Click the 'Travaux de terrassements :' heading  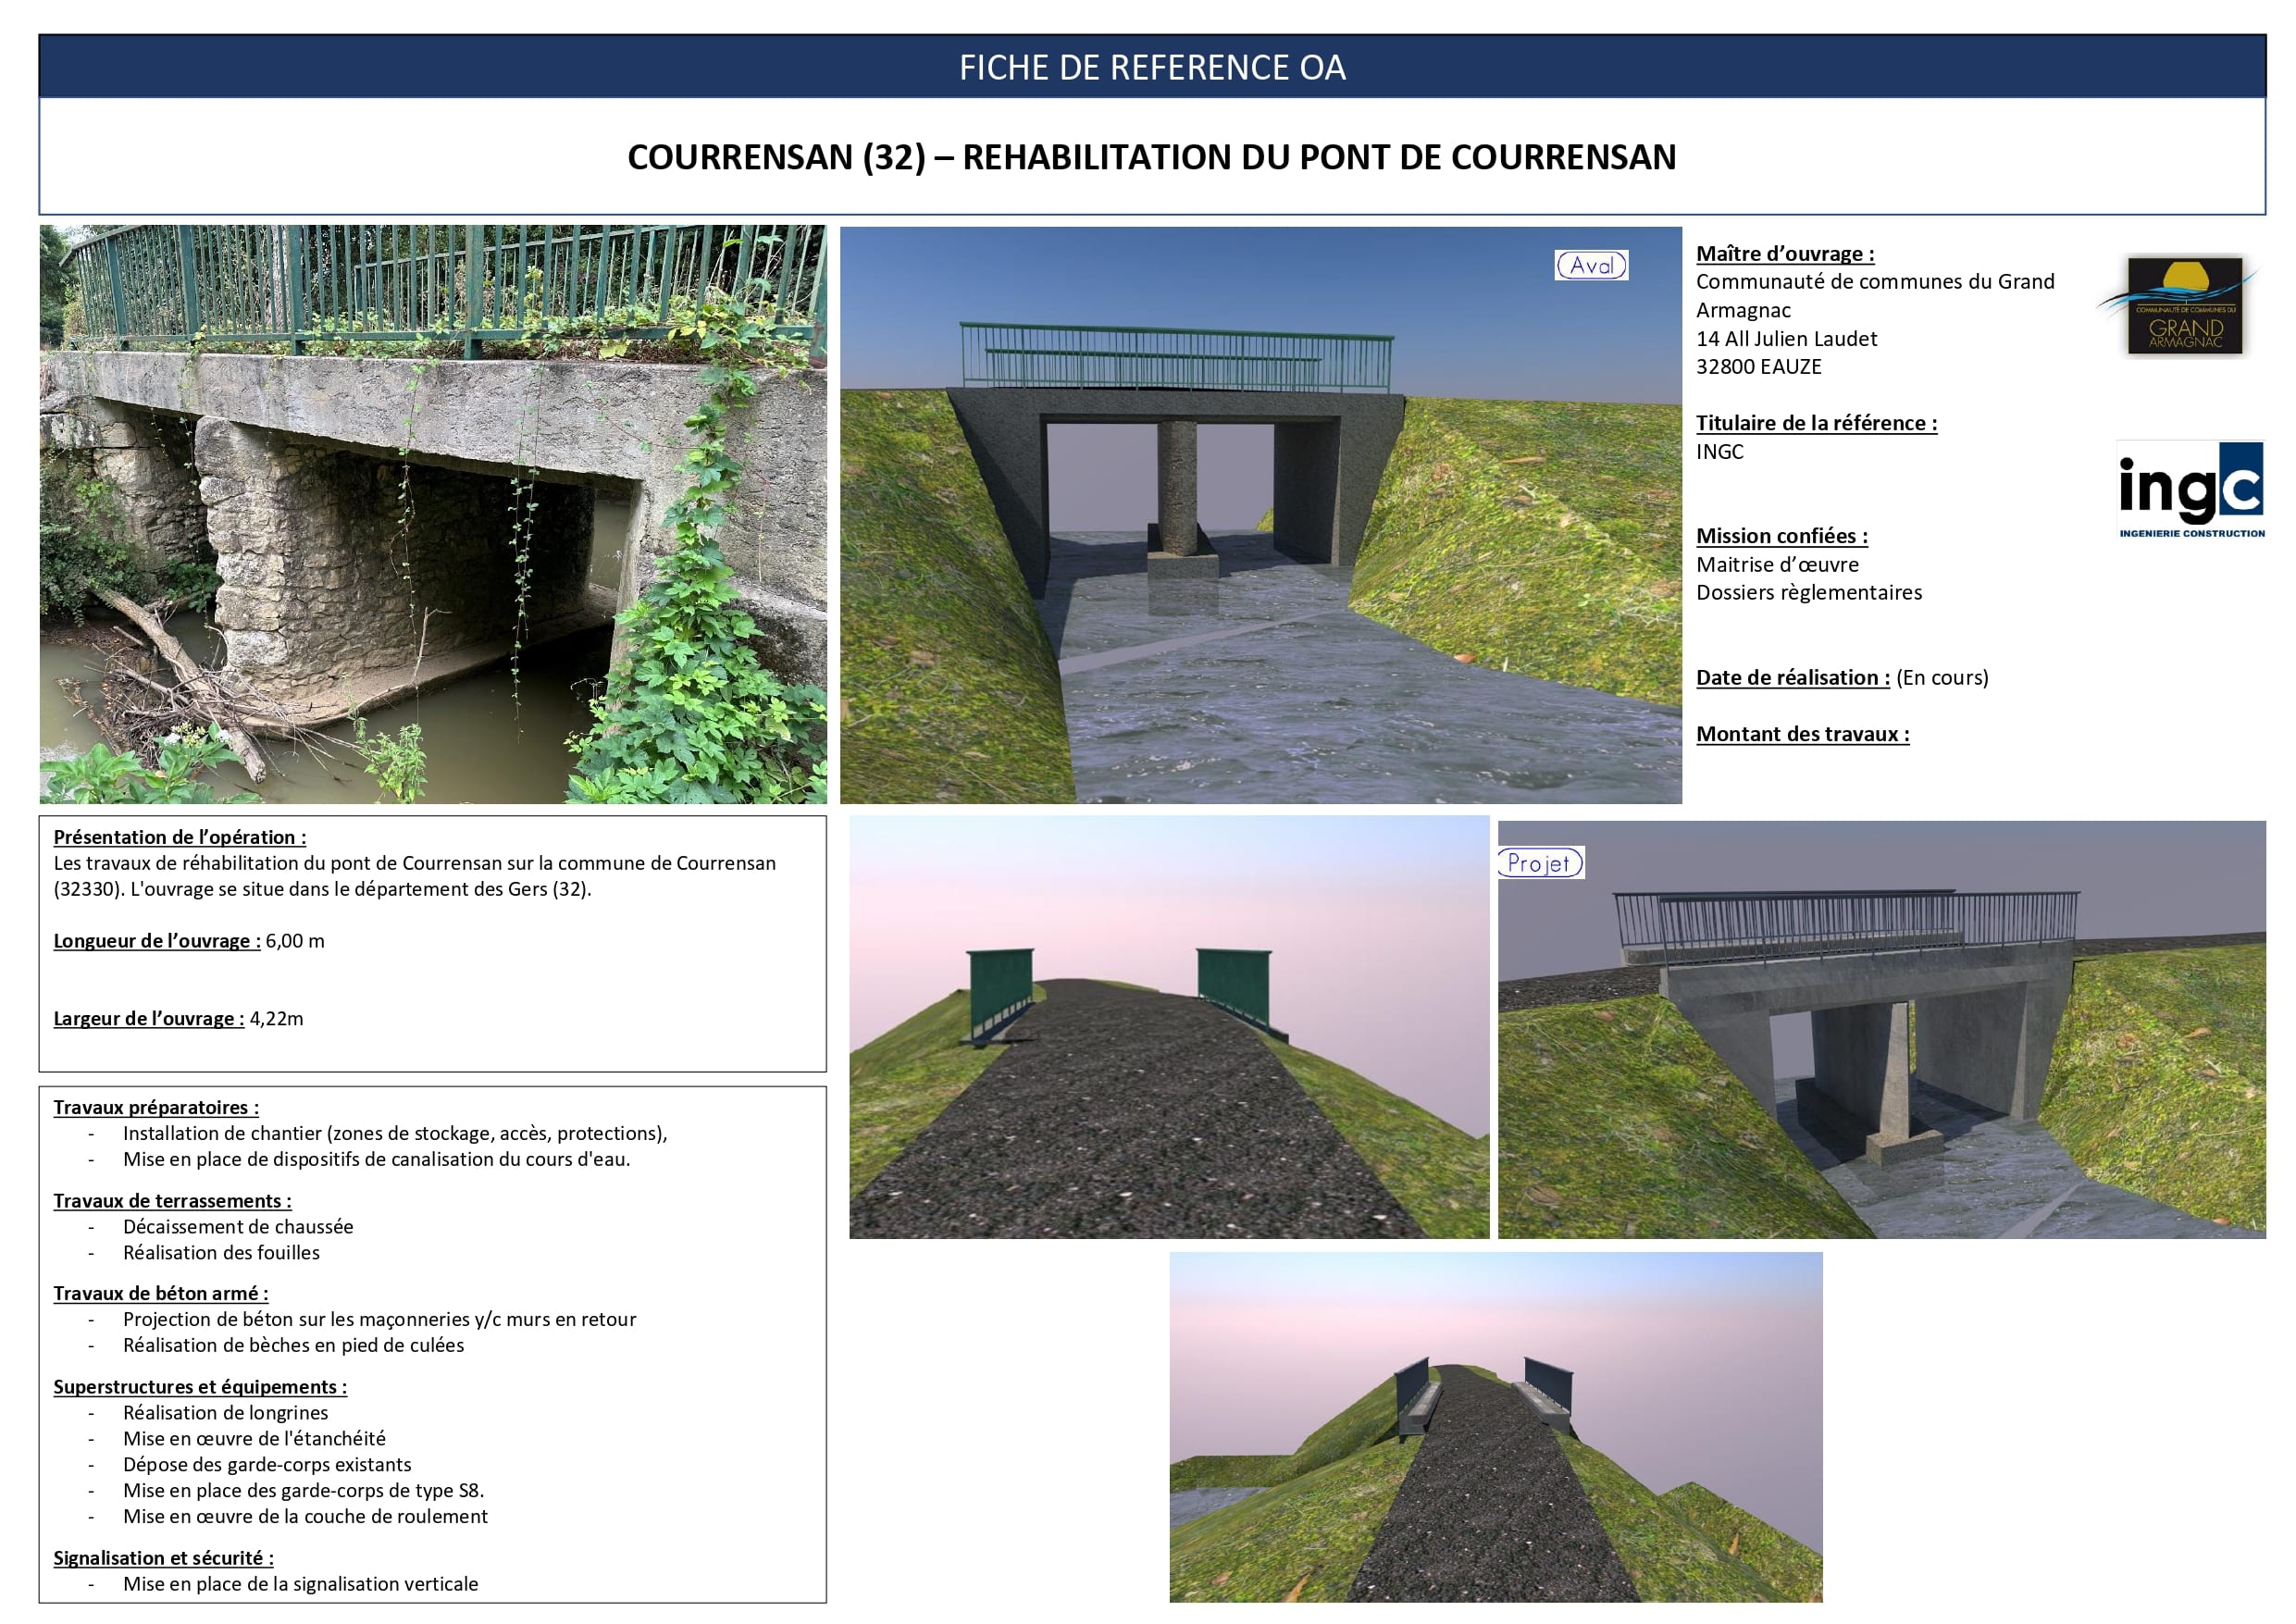point(173,1201)
